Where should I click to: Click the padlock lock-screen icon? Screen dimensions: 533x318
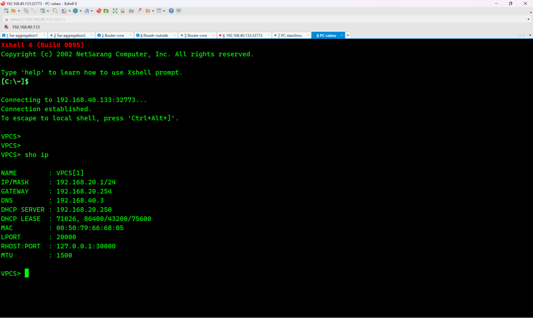click(x=122, y=11)
